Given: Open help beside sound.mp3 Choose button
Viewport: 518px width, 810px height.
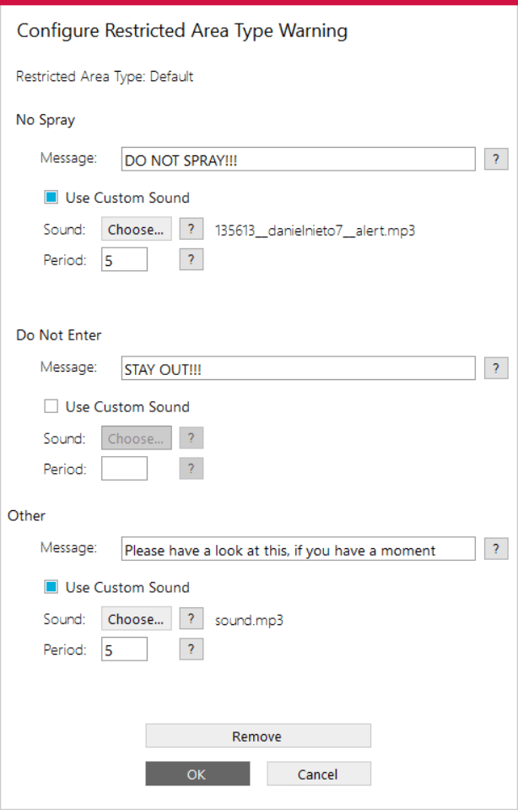Looking at the screenshot, I should click(191, 618).
